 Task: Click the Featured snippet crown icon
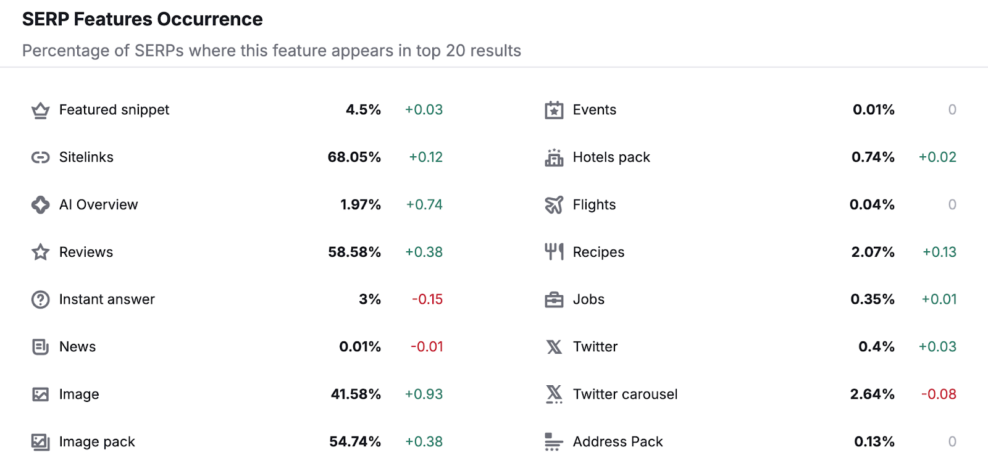[x=40, y=110]
